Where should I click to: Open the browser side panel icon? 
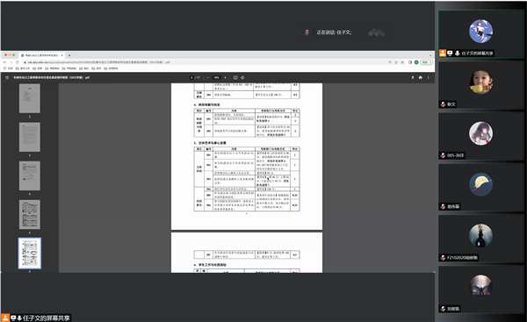click(x=410, y=62)
